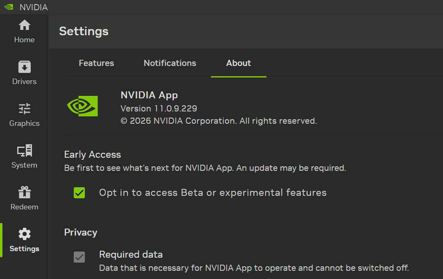Switch to the Features tab
This screenshot has width=443, height=279.
point(96,63)
